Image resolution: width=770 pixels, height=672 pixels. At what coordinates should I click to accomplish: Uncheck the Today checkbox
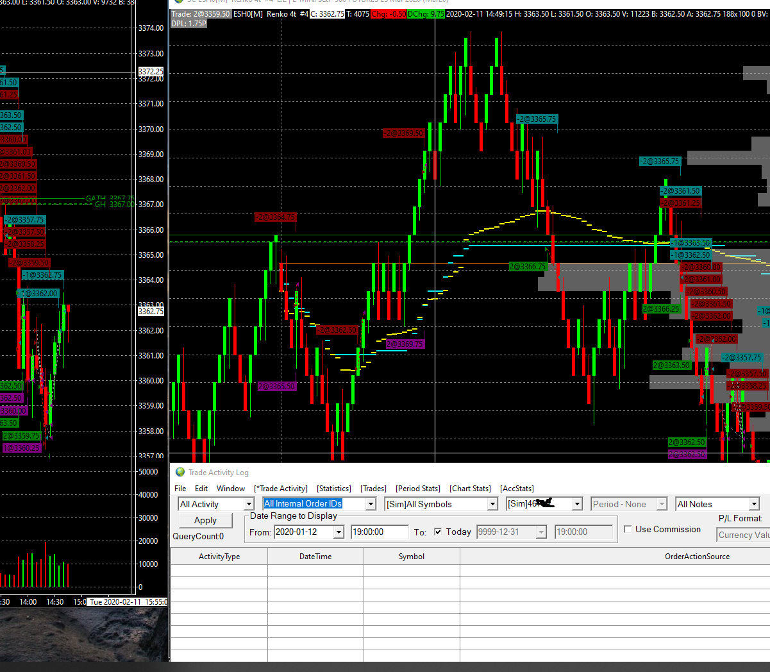coord(438,532)
